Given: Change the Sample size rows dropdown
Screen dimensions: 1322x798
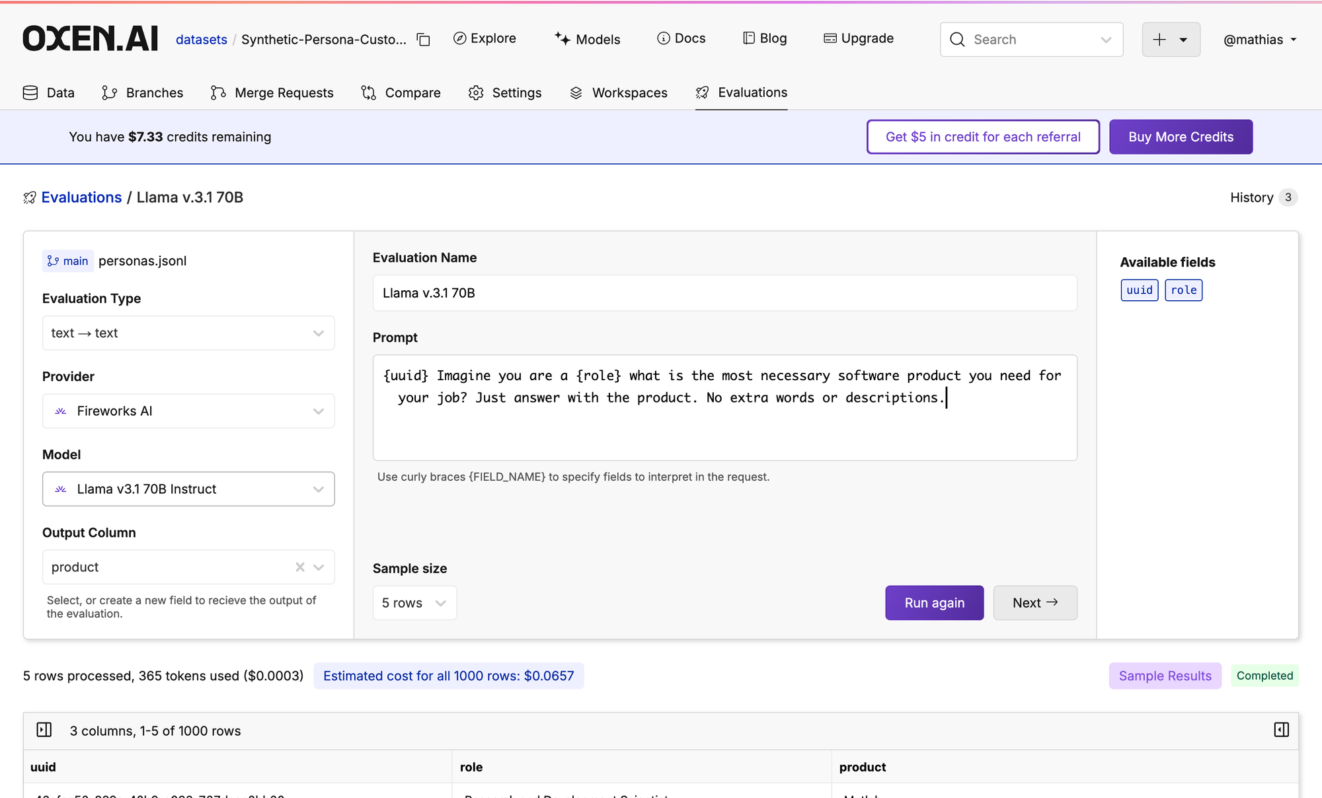Looking at the screenshot, I should [x=414, y=603].
